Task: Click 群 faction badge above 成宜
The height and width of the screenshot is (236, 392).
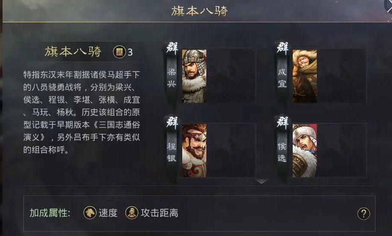Action: point(282,48)
